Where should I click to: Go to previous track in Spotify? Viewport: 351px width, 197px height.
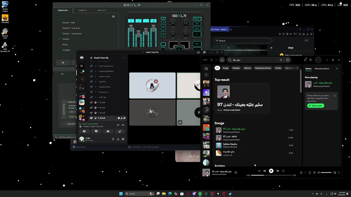click(264, 171)
